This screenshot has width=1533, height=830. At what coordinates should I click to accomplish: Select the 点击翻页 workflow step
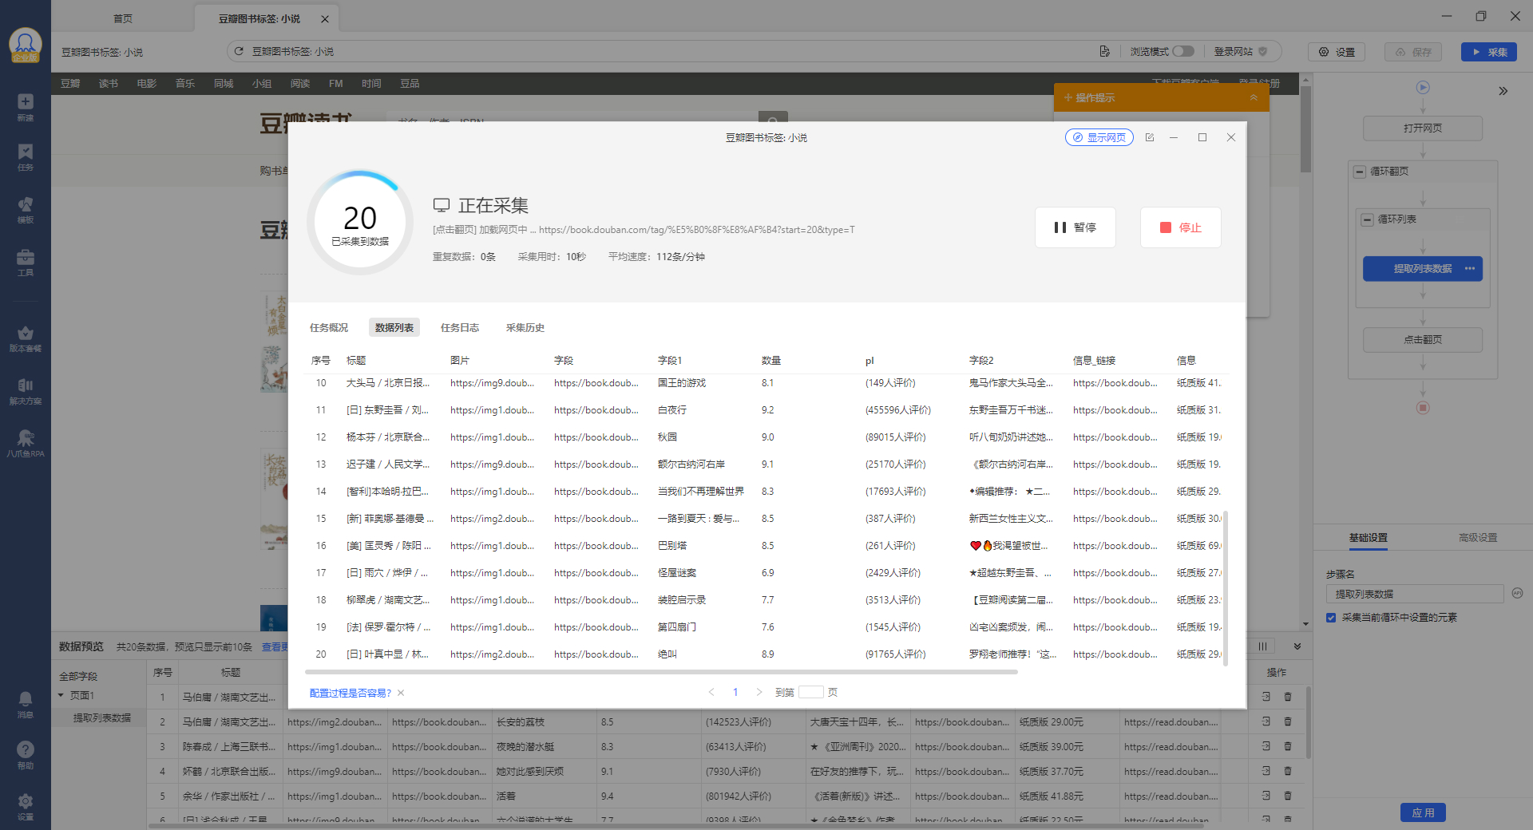tap(1423, 340)
